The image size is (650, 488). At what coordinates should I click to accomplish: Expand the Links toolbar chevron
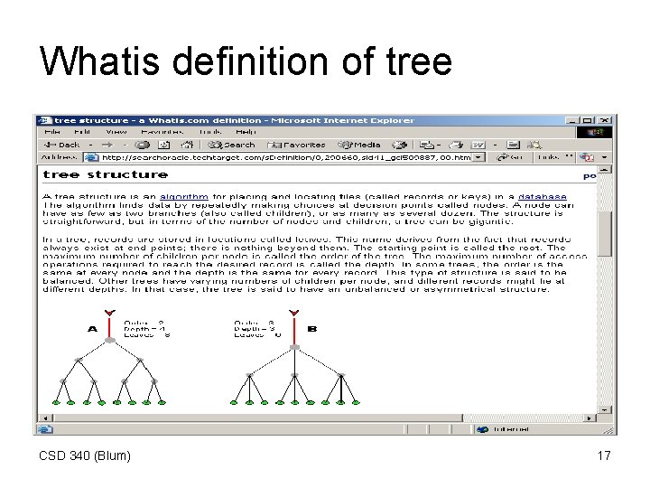tap(569, 157)
